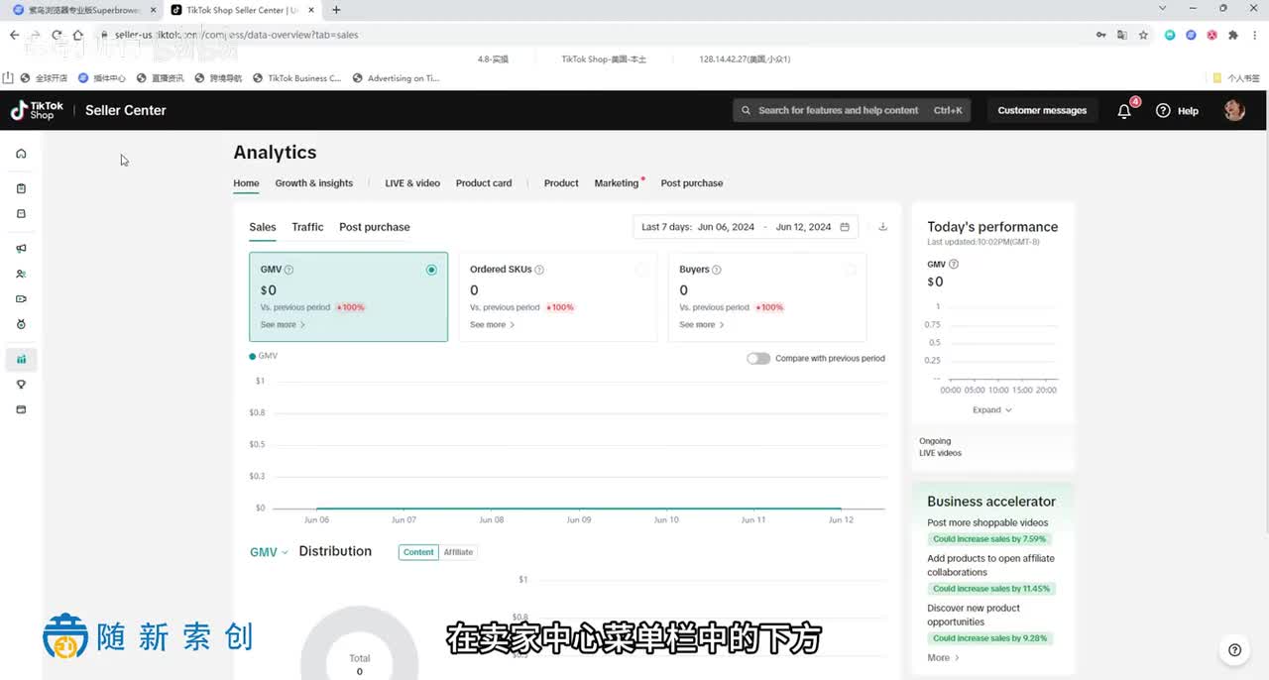The height and width of the screenshot is (680, 1269).
Task: Click Discover new product opportunities suggestion
Action: pyautogui.click(x=974, y=615)
